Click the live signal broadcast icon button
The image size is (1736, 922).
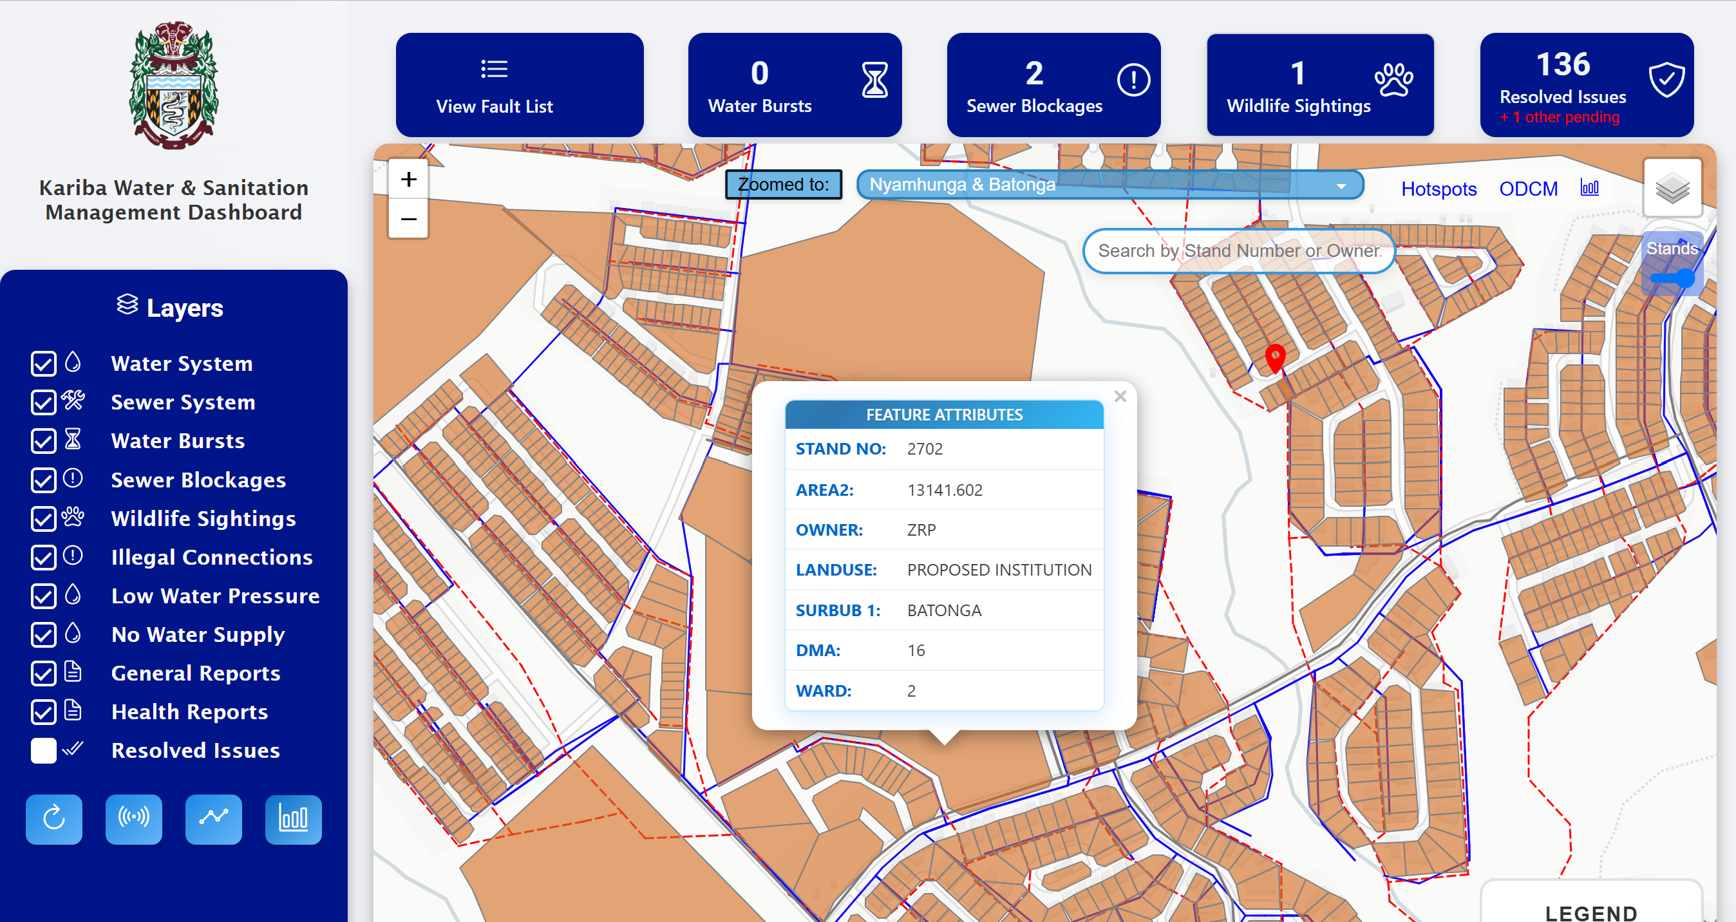point(133,819)
